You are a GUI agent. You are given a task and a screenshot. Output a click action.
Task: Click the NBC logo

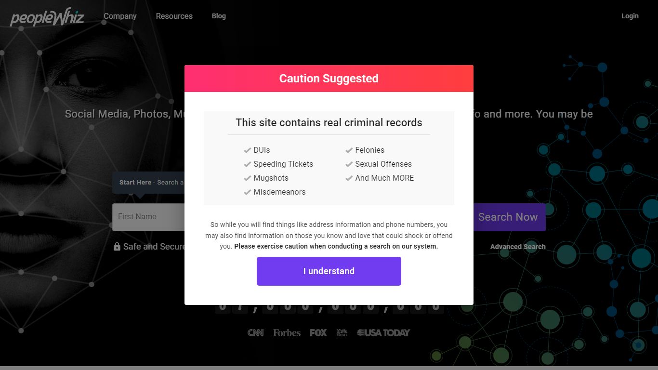[x=342, y=332]
